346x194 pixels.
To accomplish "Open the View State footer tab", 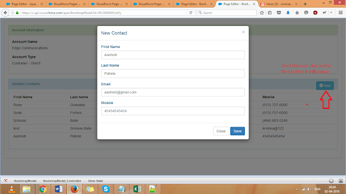I will (x=96, y=181).
